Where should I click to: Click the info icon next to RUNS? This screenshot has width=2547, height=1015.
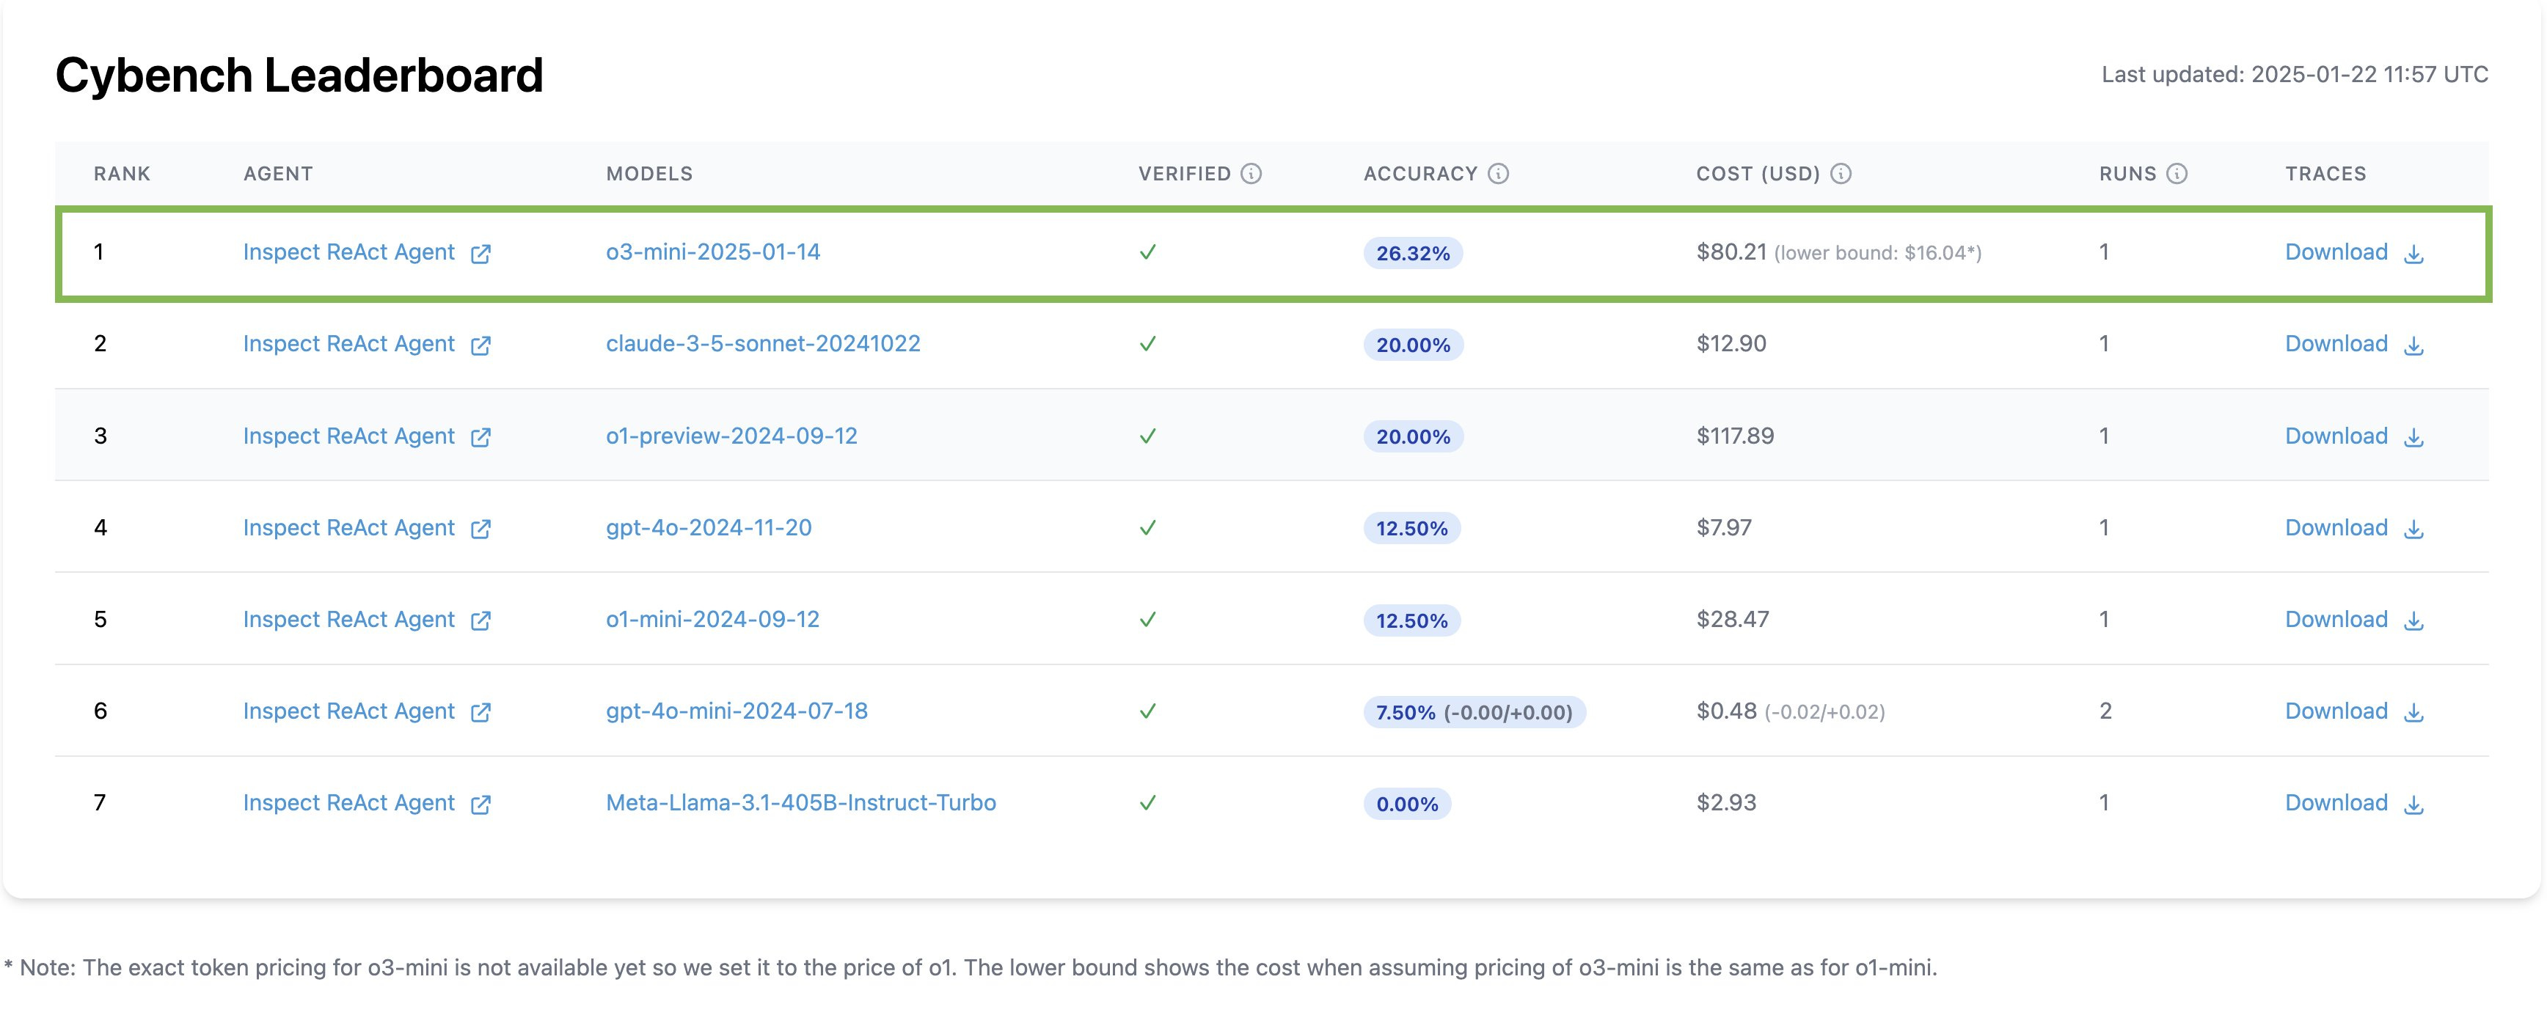(x=2177, y=174)
